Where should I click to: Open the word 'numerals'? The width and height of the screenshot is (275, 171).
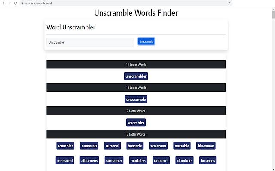89,146
